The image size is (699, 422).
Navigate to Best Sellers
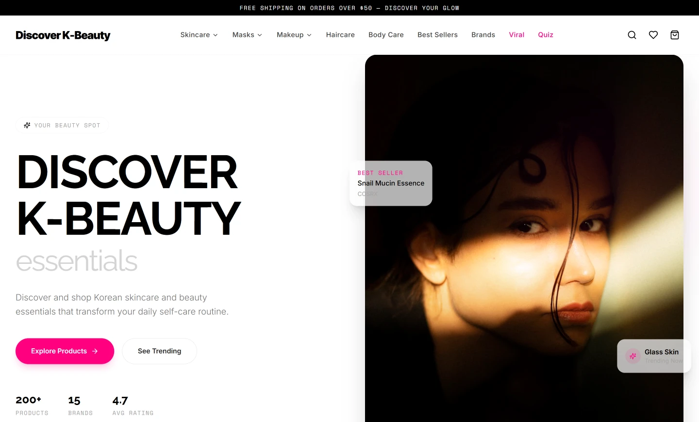tap(437, 34)
